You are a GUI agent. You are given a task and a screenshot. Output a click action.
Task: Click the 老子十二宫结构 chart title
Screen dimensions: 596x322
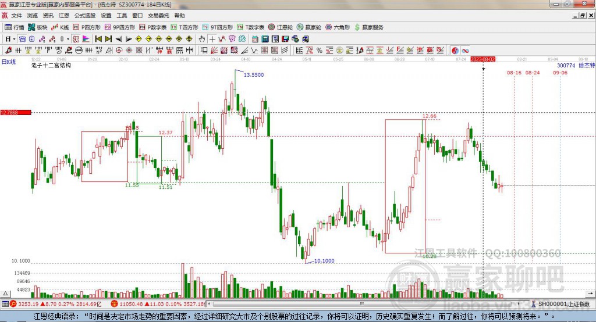point(51,65)
